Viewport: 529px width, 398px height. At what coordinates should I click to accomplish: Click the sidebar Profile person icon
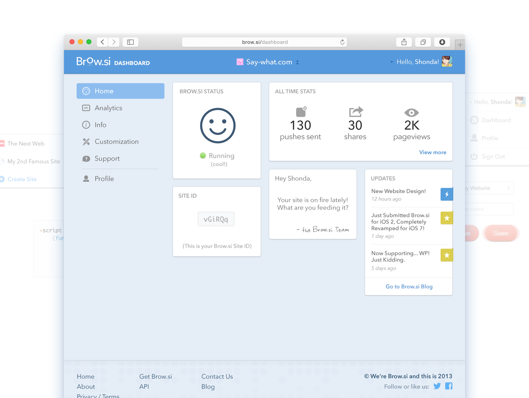click(x=86, y=179)
